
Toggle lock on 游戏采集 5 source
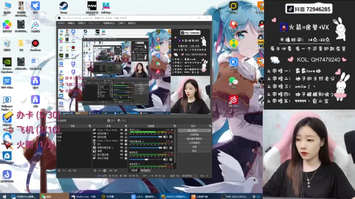[x=126, y=134]
